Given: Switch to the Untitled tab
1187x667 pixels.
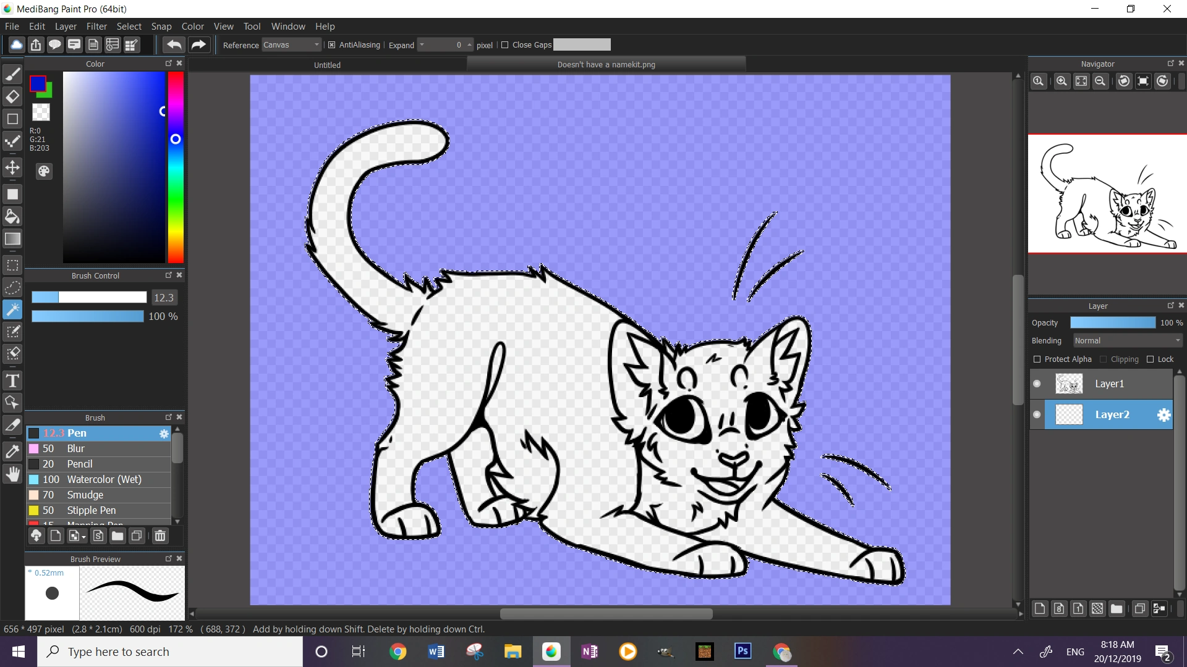Looking at the screenshot, I should pyautogui.click(x=327, y=65).
